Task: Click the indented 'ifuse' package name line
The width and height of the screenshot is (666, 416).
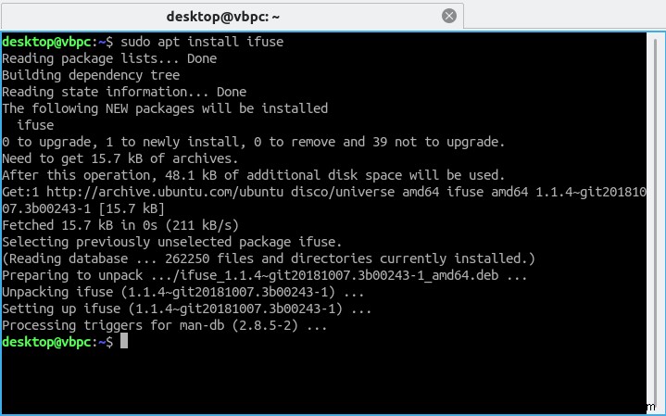Action: 35,125
